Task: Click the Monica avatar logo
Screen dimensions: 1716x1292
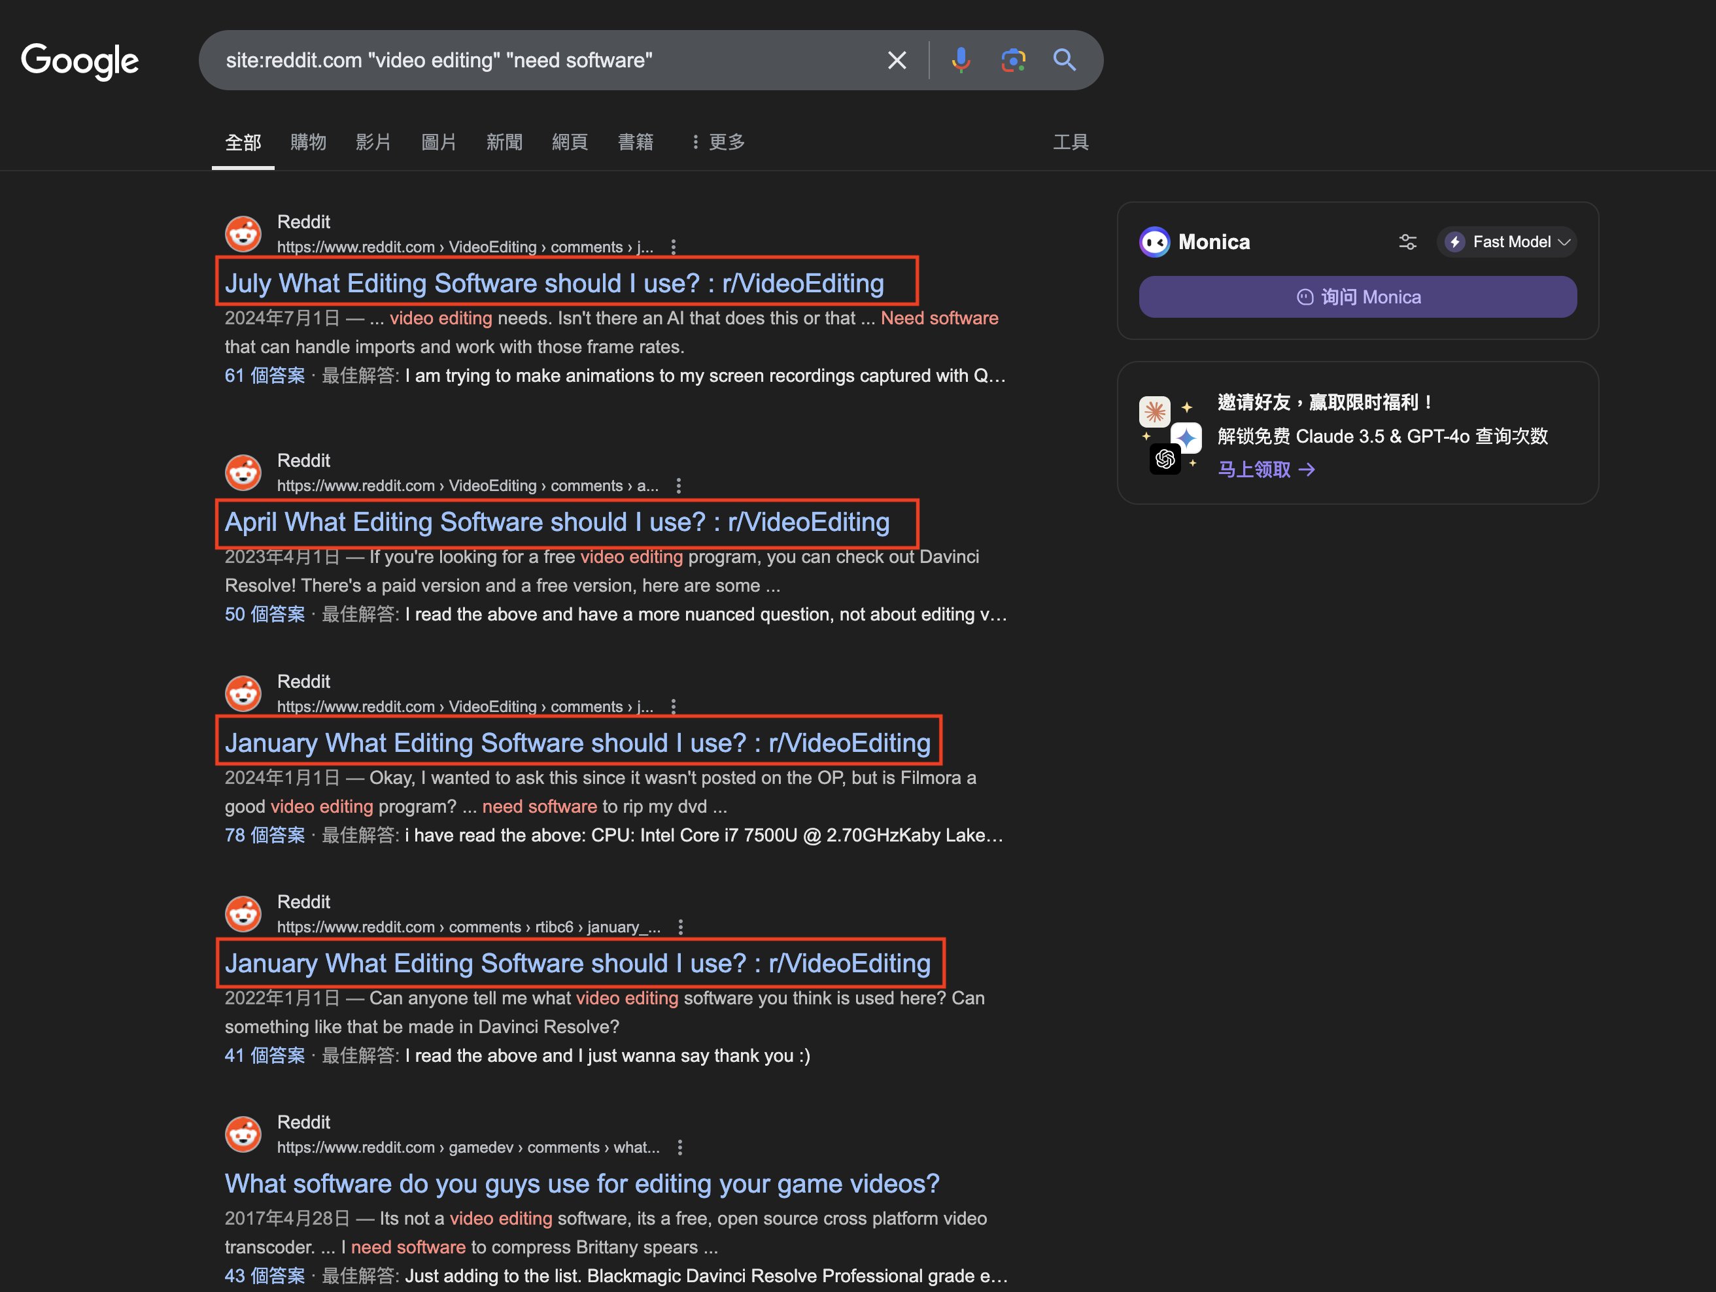Action: (x=1154, y=242)
